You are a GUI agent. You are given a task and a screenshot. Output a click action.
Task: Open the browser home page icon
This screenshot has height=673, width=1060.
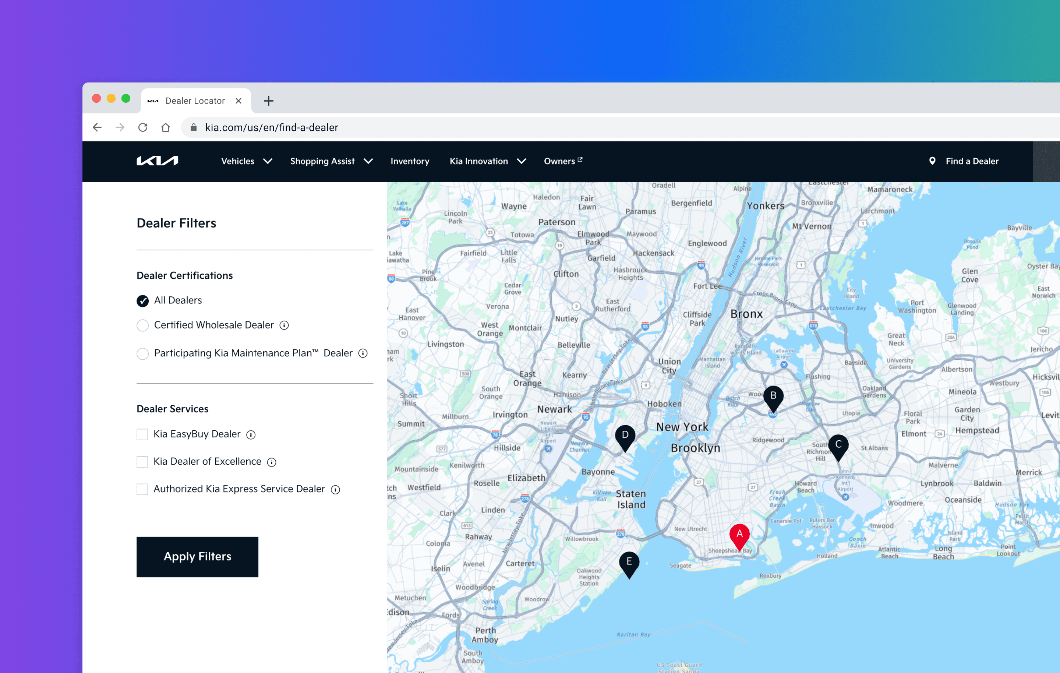[x=166, y=127]
